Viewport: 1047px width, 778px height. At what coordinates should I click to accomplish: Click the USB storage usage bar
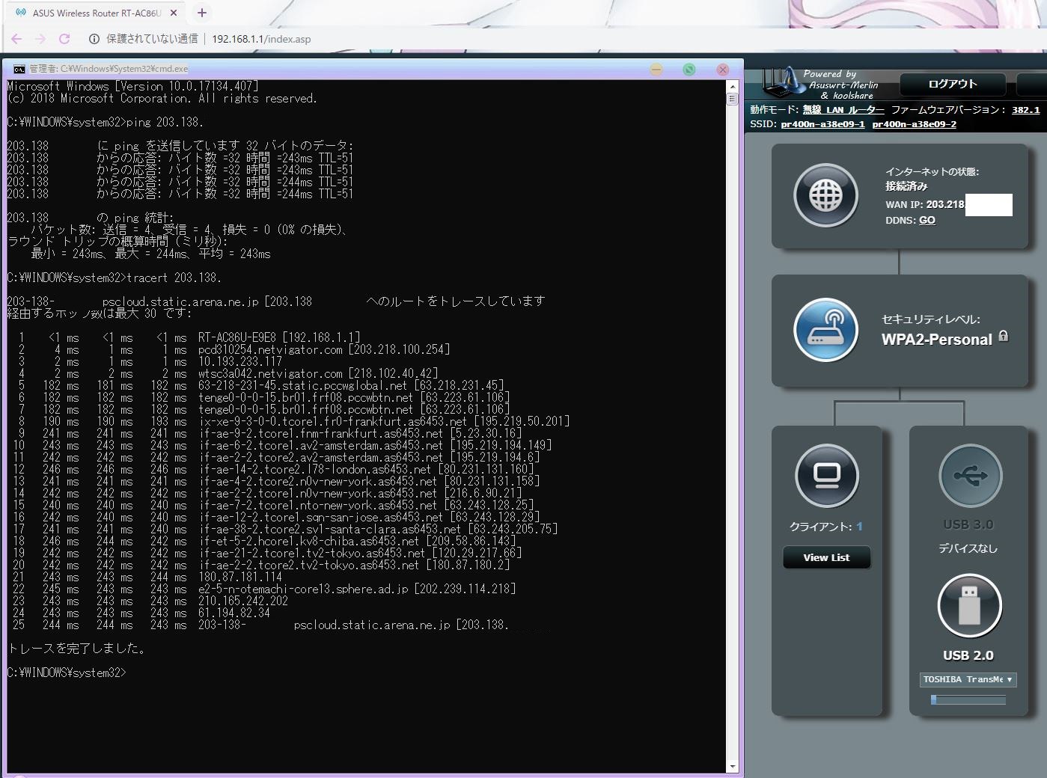(x=968, y=700)
